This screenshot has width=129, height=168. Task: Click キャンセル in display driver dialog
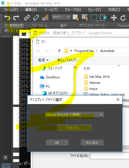tap(92, 143)
